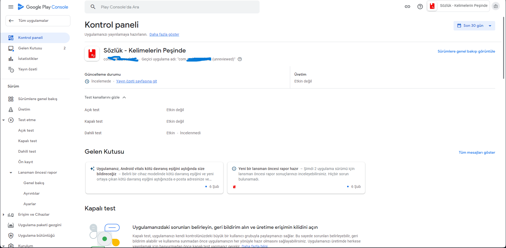Screen dimensions: 506x248
Task: Expand the Erişim ve Cihazlar arrow
Action: click(x=4, y=215)
